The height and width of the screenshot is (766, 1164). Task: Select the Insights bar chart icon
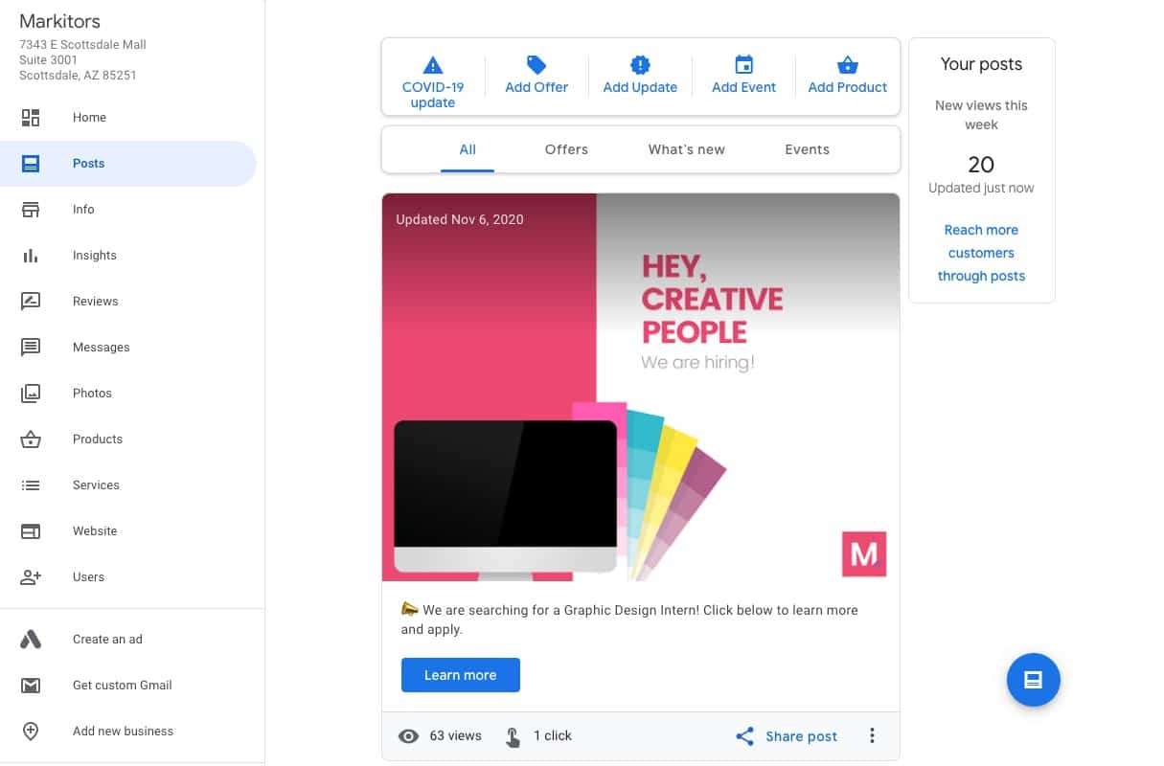pos(31,256)
